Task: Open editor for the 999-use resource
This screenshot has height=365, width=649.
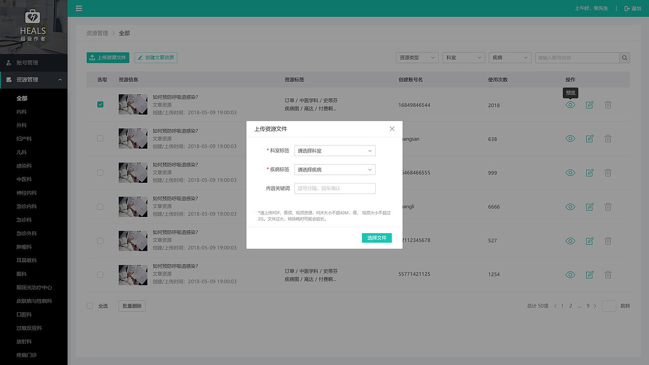Action: tap(590, 172)
